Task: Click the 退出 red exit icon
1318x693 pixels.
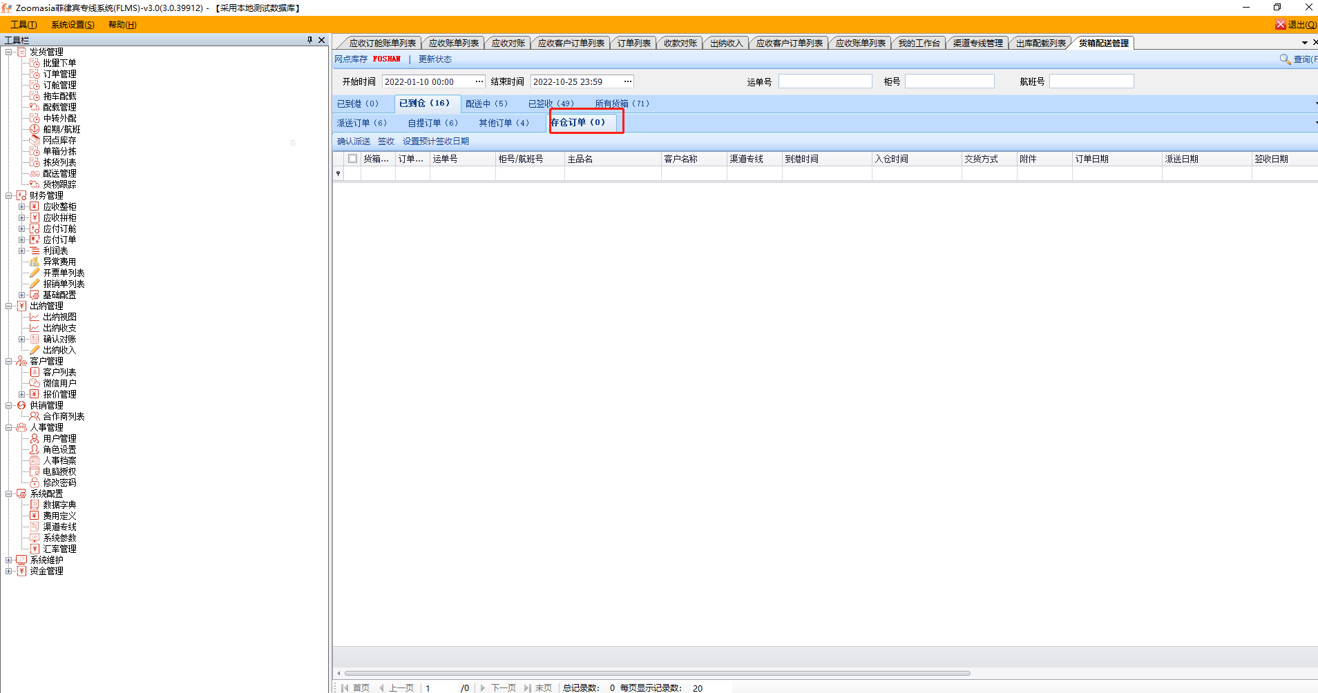Action: 1280,25
